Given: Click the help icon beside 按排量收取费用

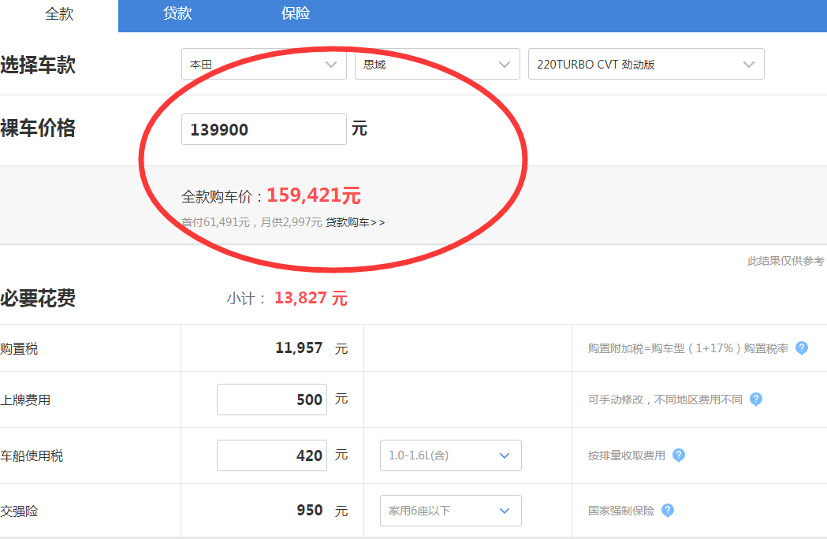Looking at the screenshot, I should 679,455.
